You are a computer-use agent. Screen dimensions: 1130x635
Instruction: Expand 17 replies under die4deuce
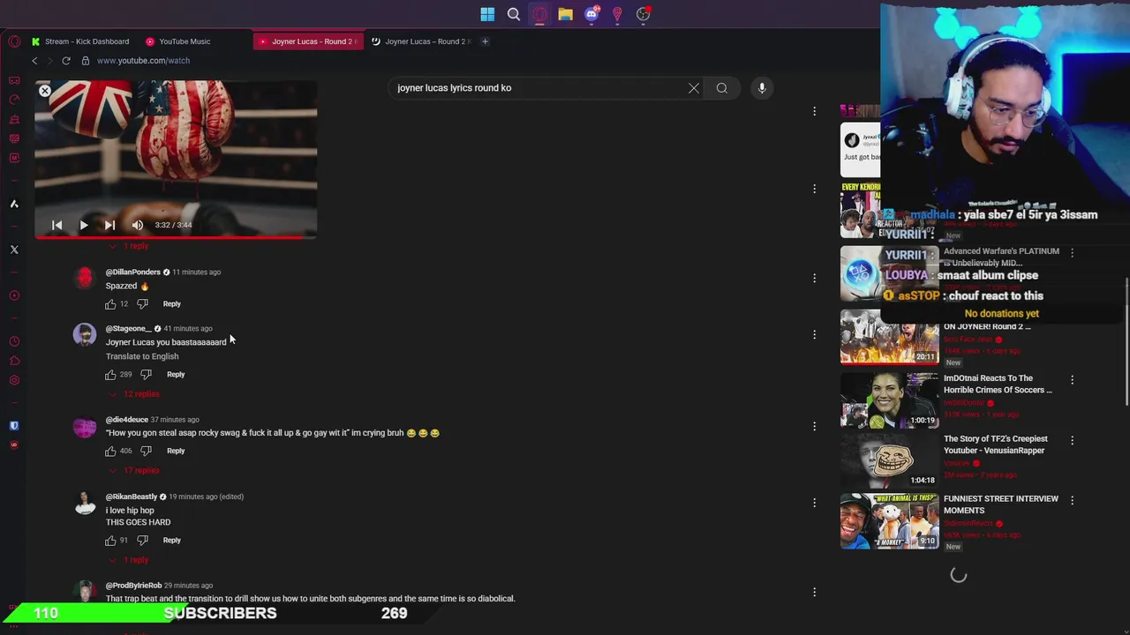(136, 471)
